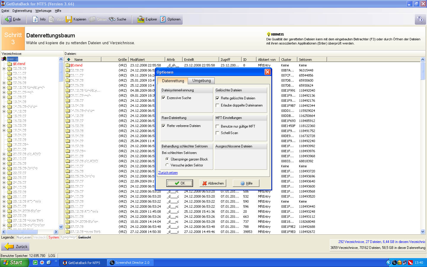This screenshot has width=427, height=267.
Task: Confirm the options with OK
Action: click(x=180, y=183)
